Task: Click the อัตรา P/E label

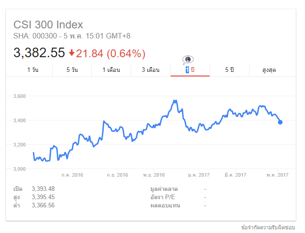Action: 164,197
